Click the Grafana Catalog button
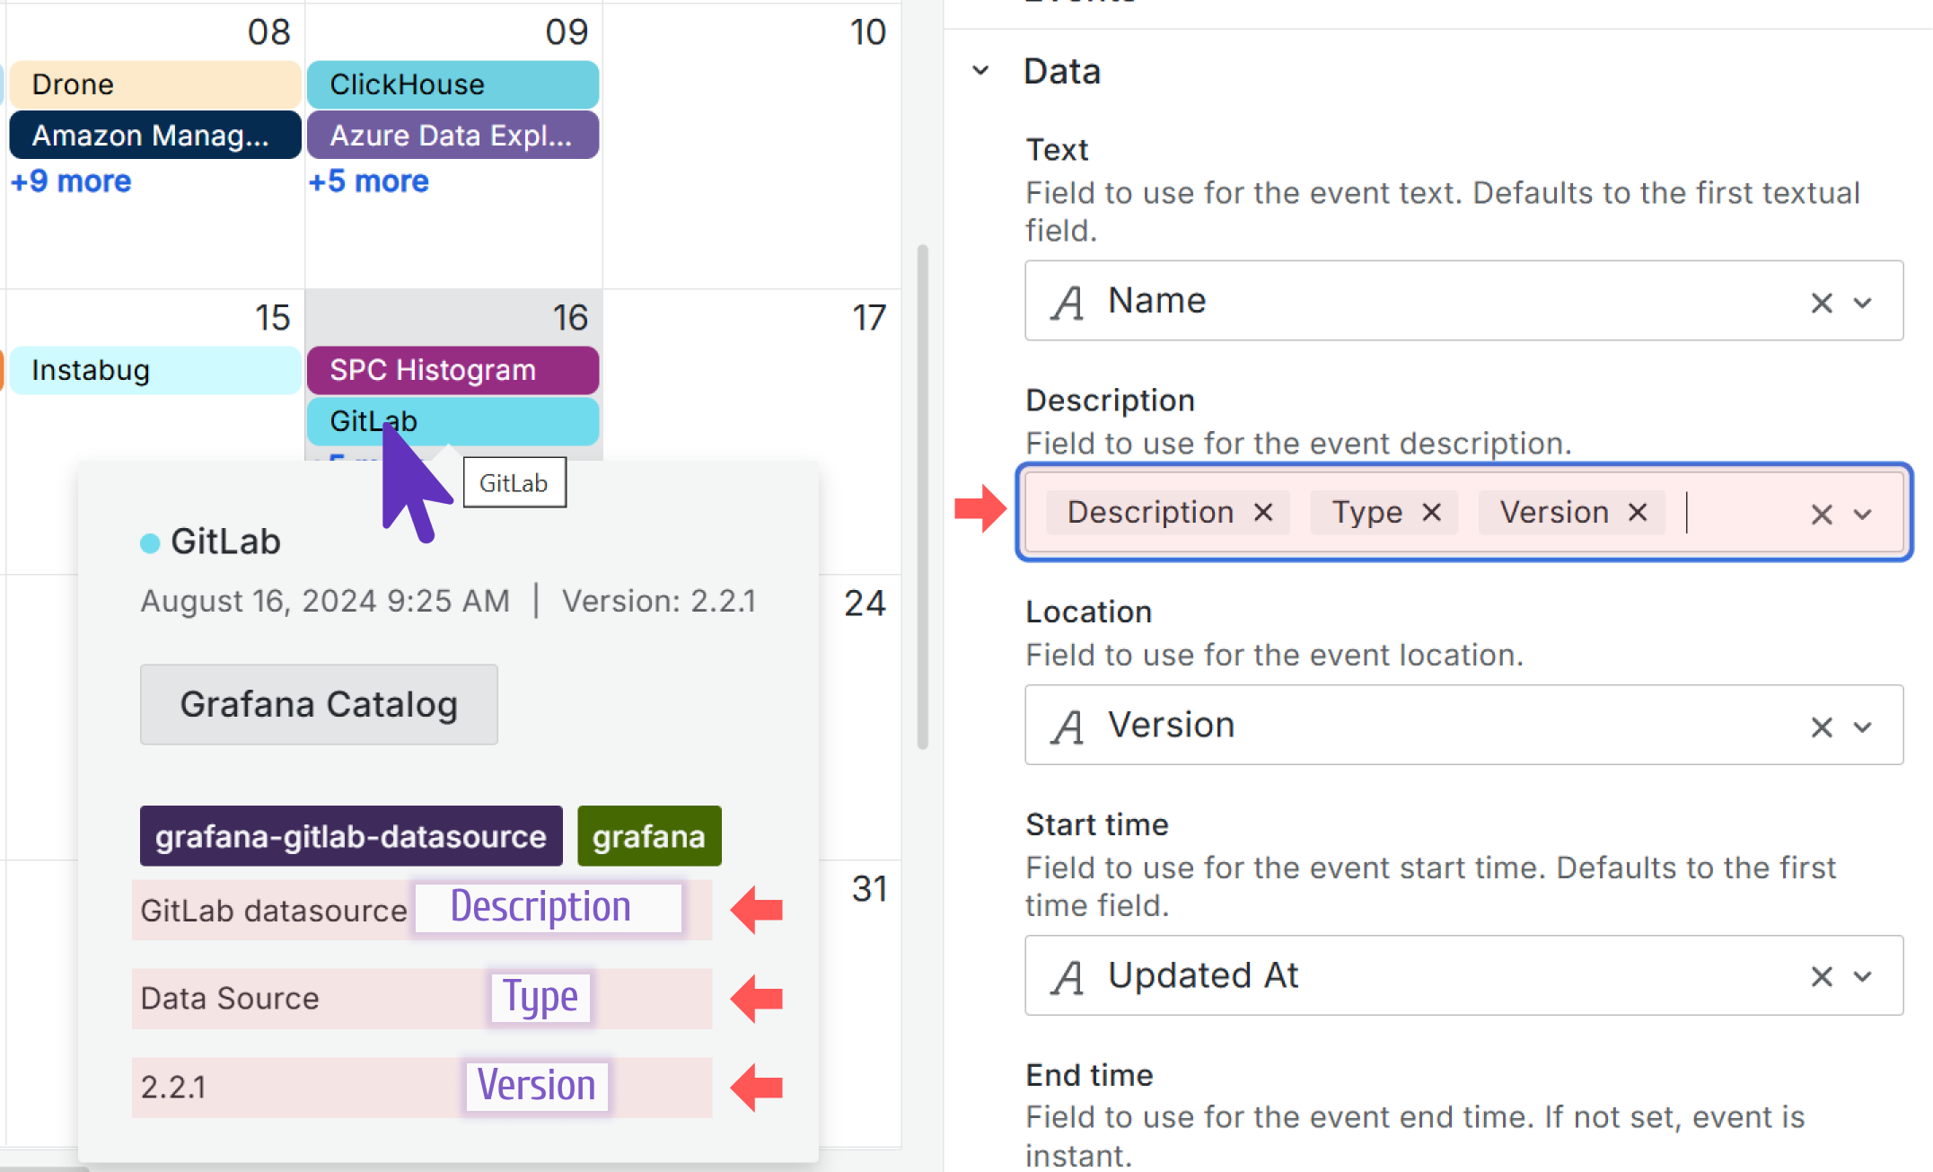The width and height of the screenshot is (1933, 1172). [318, 704]
